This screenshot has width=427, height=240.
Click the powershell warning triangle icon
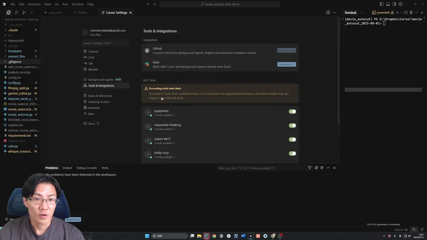tap(392, 12)
